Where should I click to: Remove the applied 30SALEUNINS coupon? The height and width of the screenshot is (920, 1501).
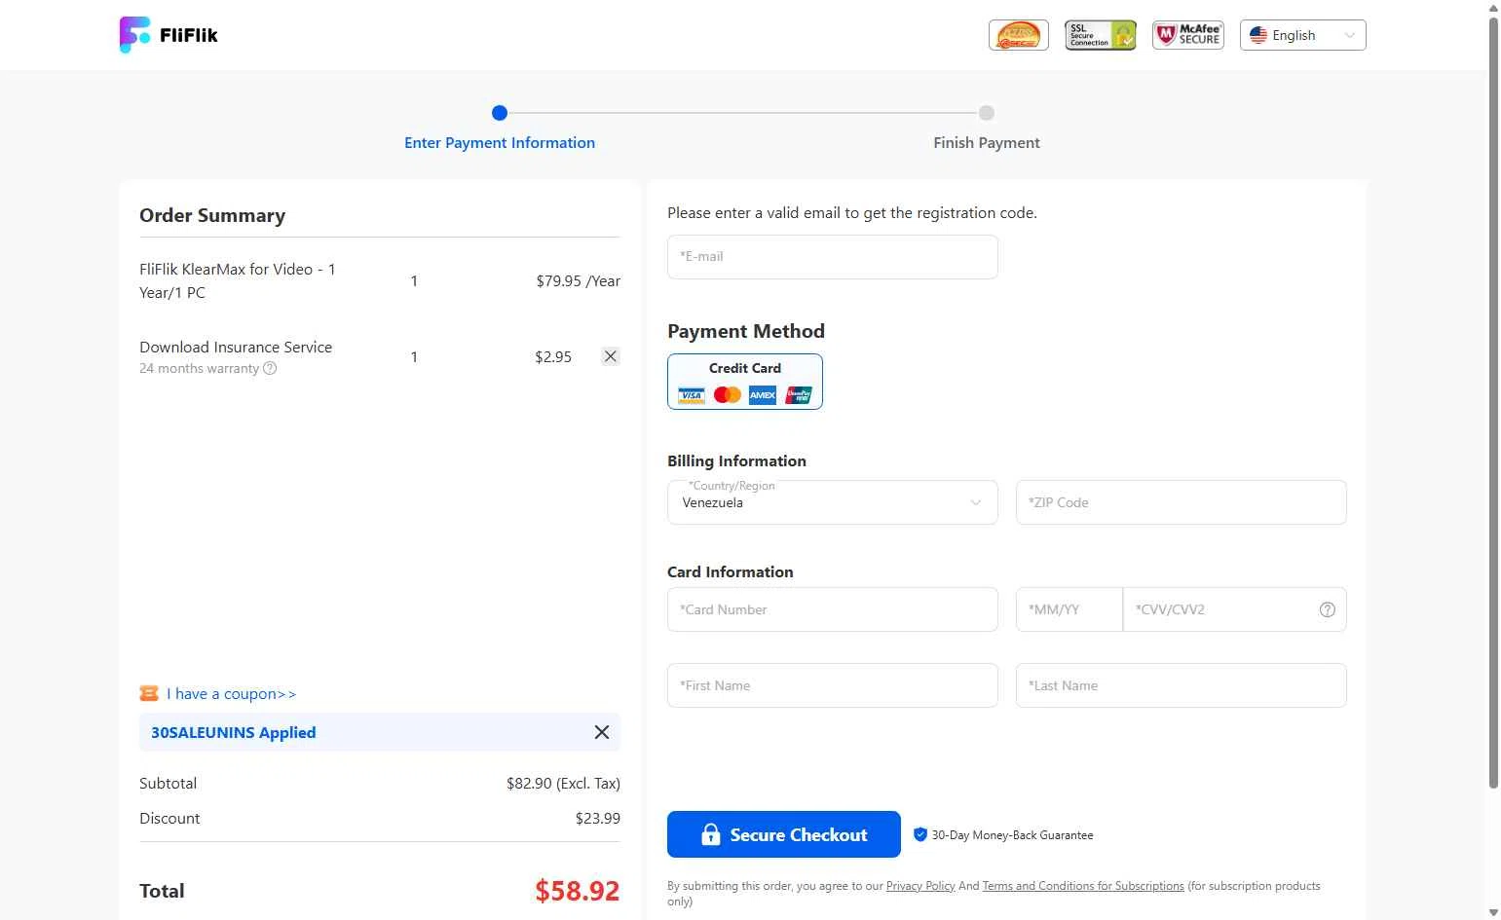pyautogui.click(x=602, y=732)
